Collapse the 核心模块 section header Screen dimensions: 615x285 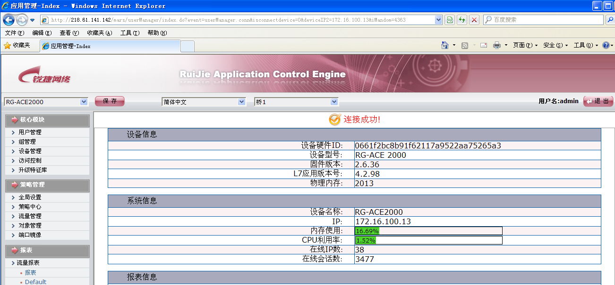(47, 120)
